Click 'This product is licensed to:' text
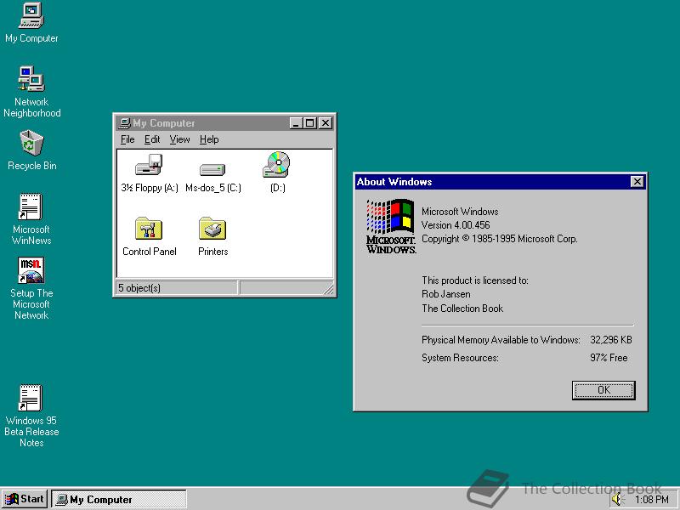The width and height of the screenshot is (680, 510). point(475,280)
